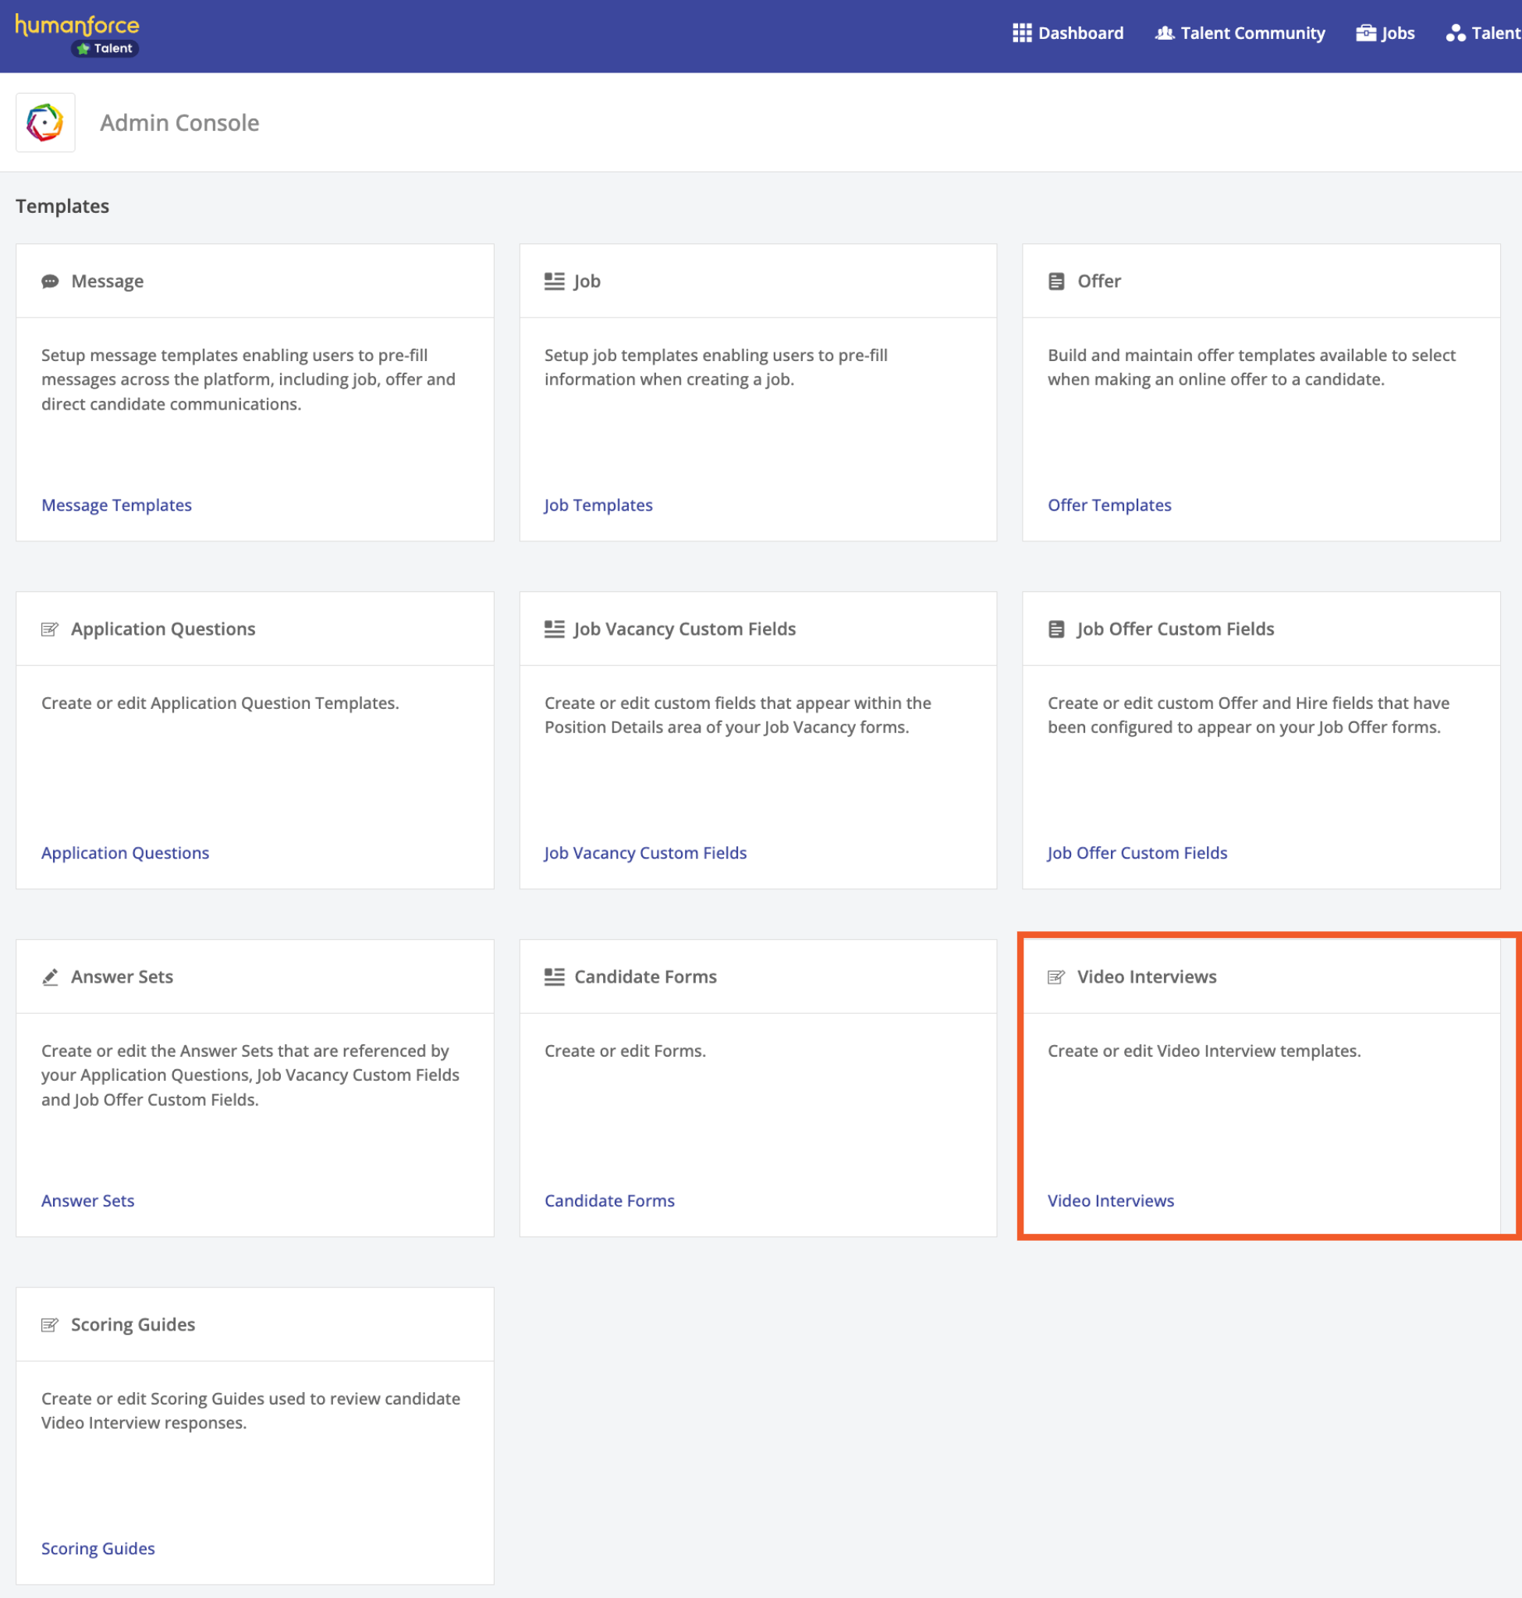1522x1598 pixels.
Task: Click the Admin Console page title
Action: (x=179, y=123)
